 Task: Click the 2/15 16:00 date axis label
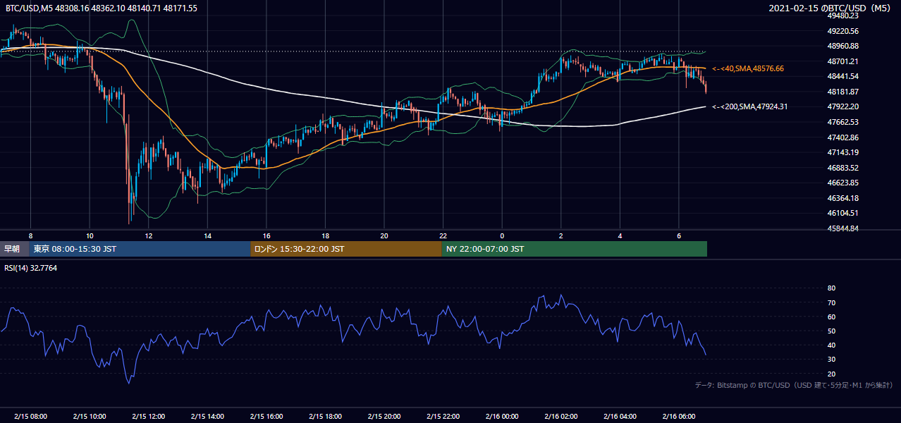[266, 417]
